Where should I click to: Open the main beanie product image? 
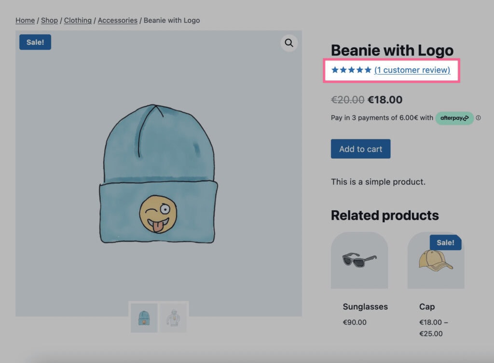158,174
